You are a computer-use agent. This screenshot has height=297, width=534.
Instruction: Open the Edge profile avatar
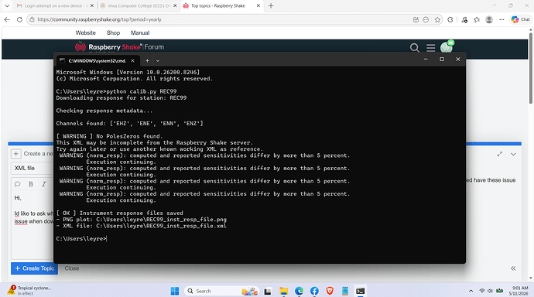click(489, 20)
